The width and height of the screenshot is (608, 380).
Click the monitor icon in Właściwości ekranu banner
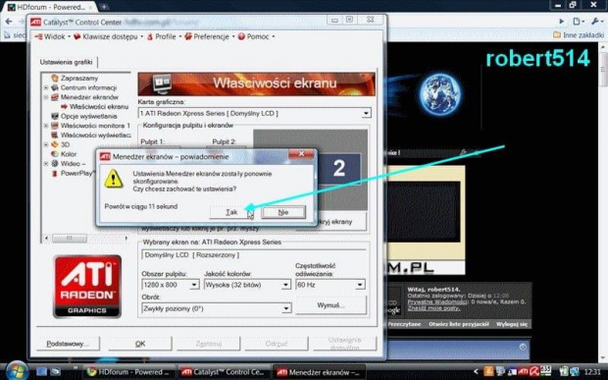click(163, 83)
